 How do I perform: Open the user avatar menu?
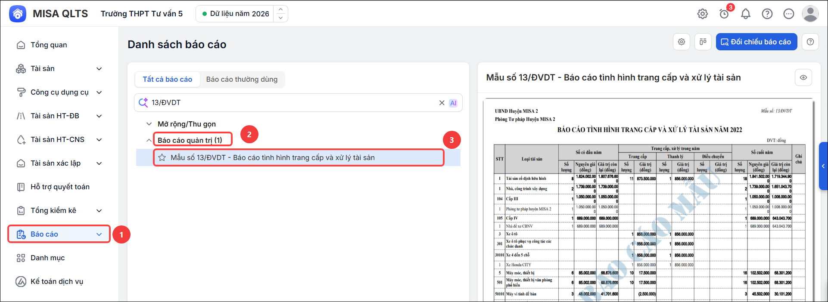click(x=810, y=14)
